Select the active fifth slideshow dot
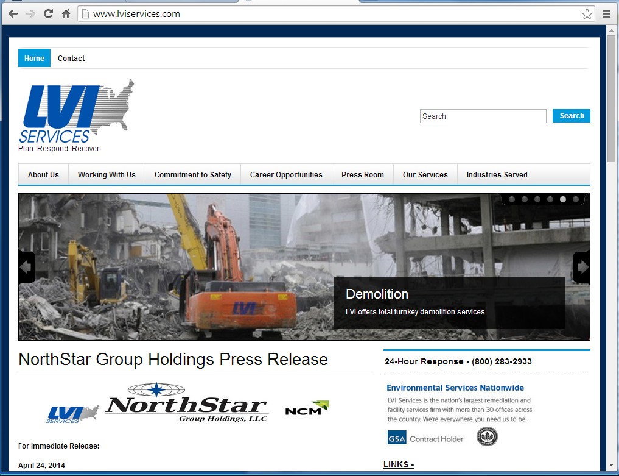 563,199
